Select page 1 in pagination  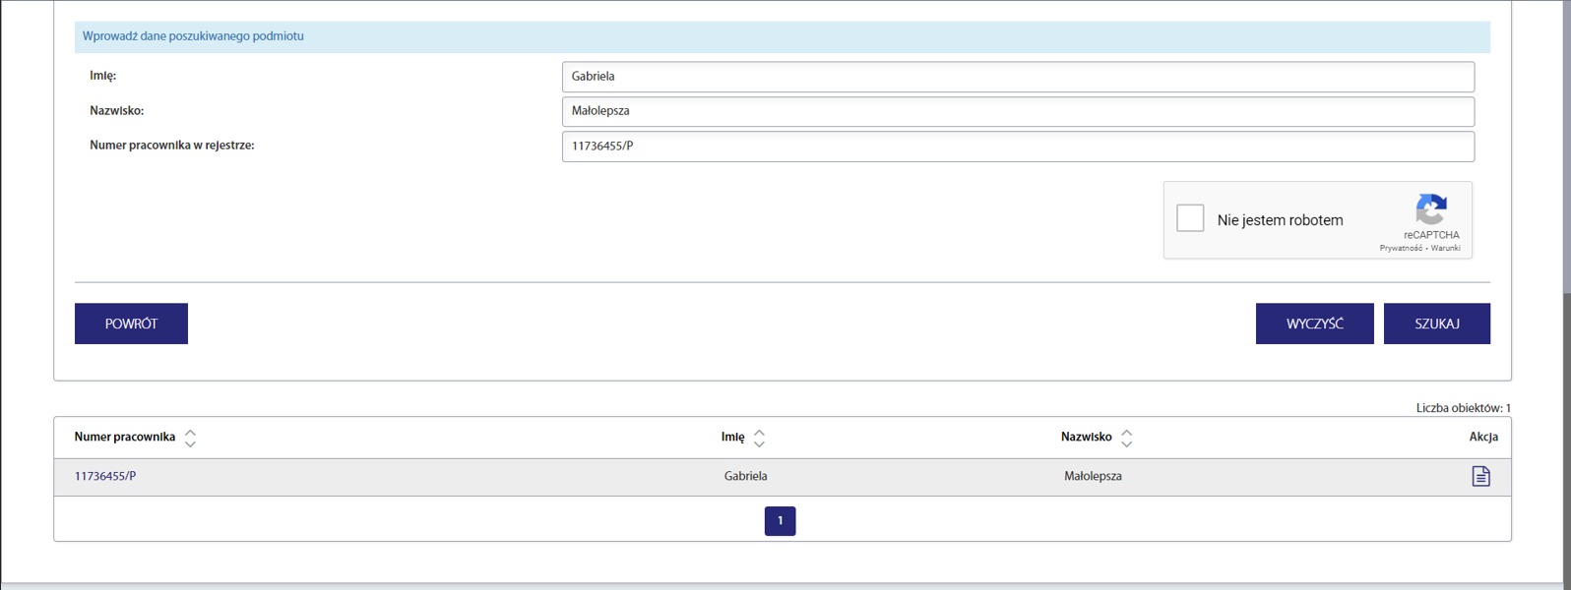780,521
